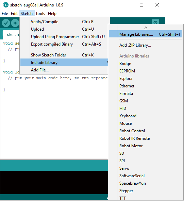Image resolution: width=184 pixels, height=201 pixels.
Task: Click the 'put your main code here' comment line
Action: click(57, 78)
